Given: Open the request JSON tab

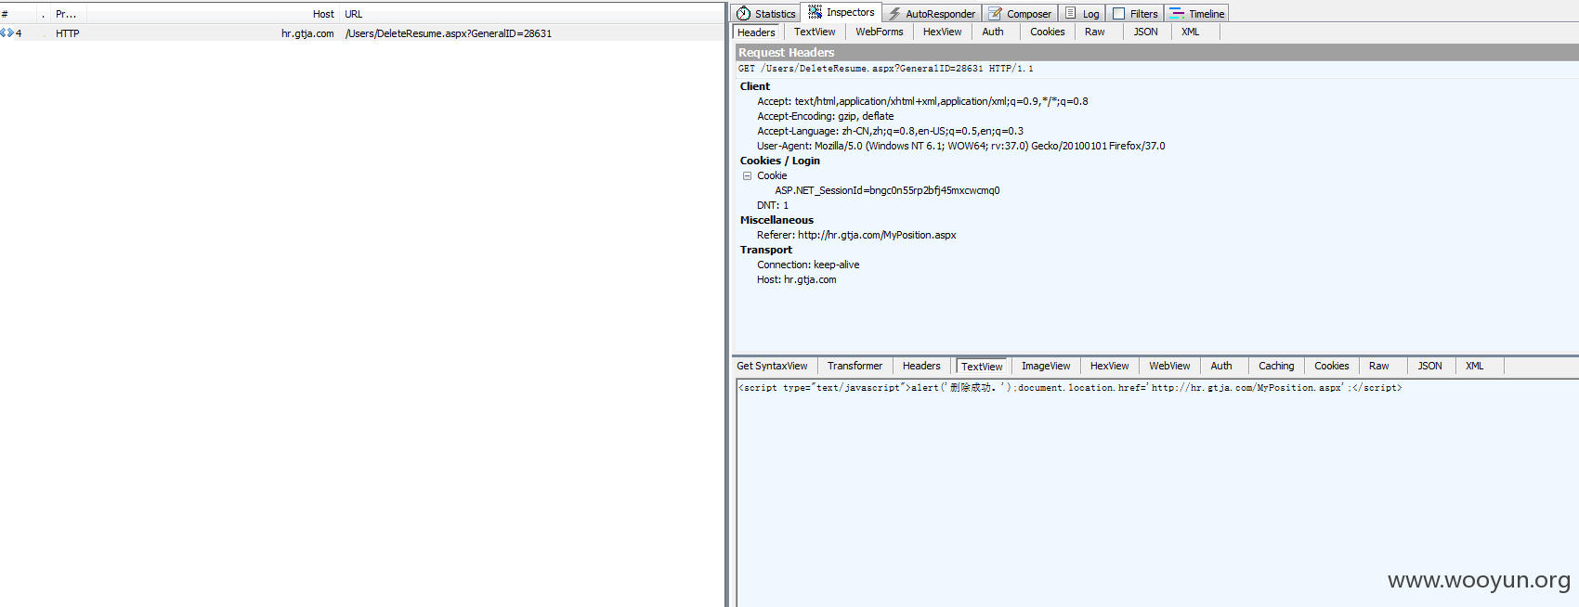Looking at the screenshot, I should tap(1146, 32).
